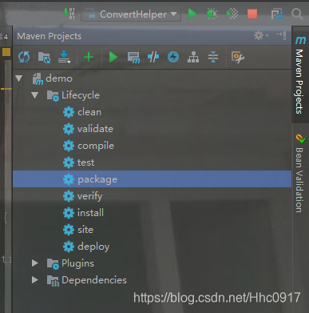Run Maven build green play icon in panel
Viewport: 309px width, 313px height.
[x=113, y=57]
